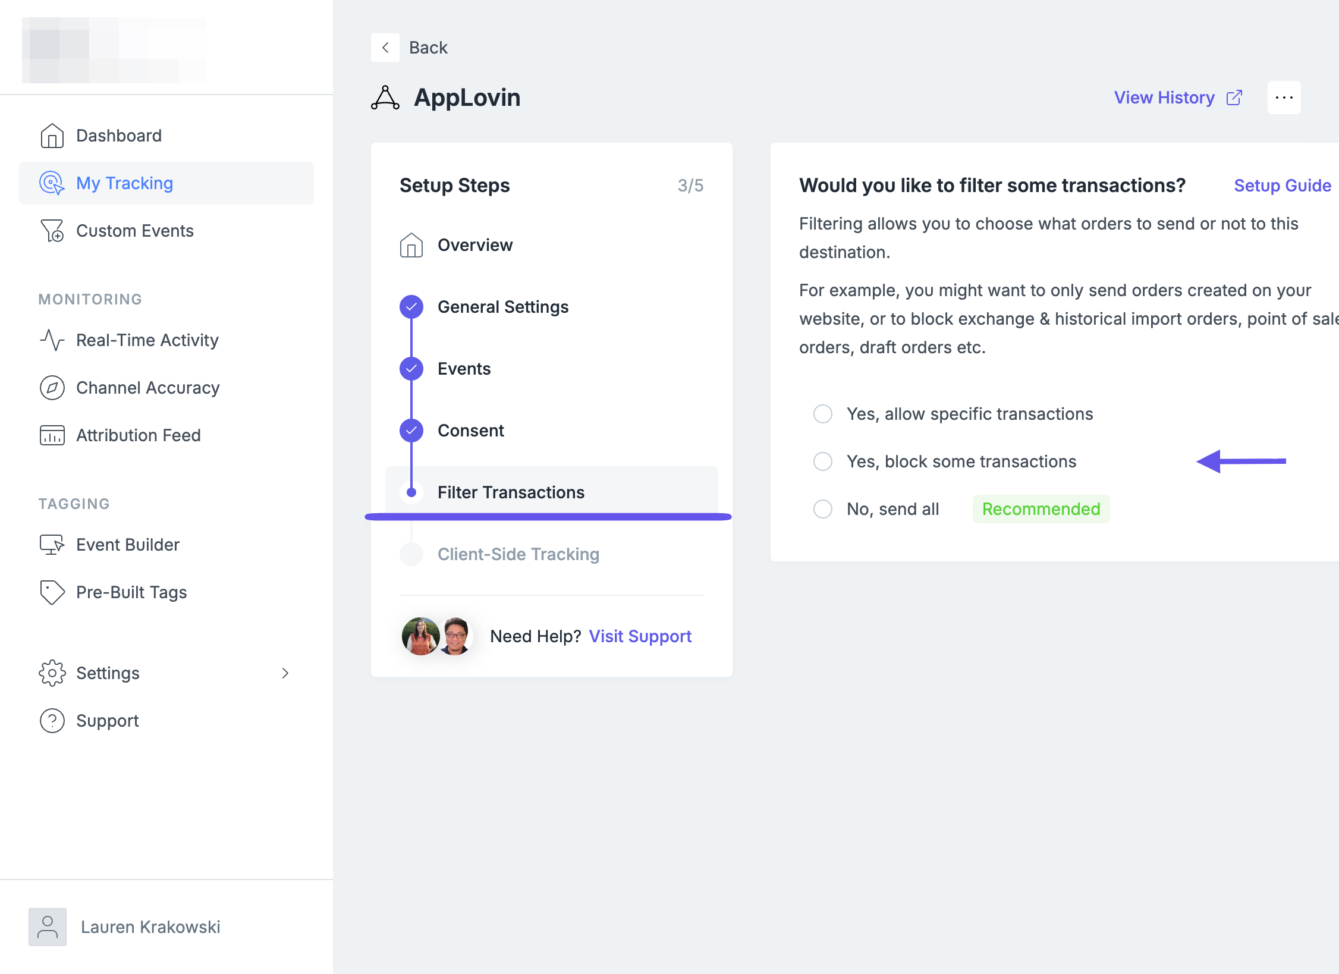Click the Channel Accuracy compass icon

pos(52,388)
